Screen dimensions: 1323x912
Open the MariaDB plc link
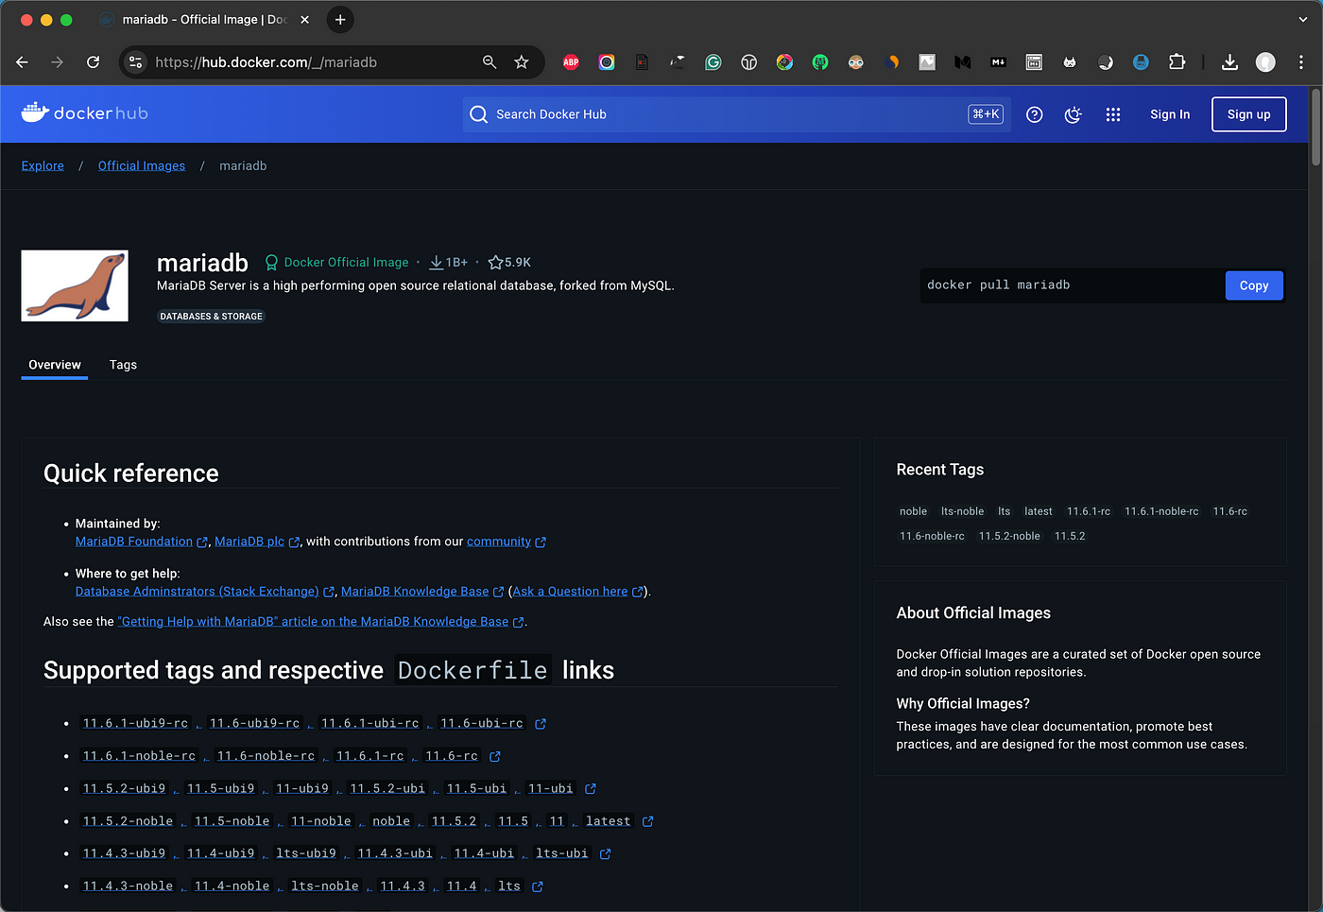point(249,542)
